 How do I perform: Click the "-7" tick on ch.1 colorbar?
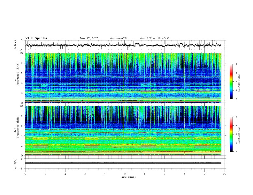point(235,99)
